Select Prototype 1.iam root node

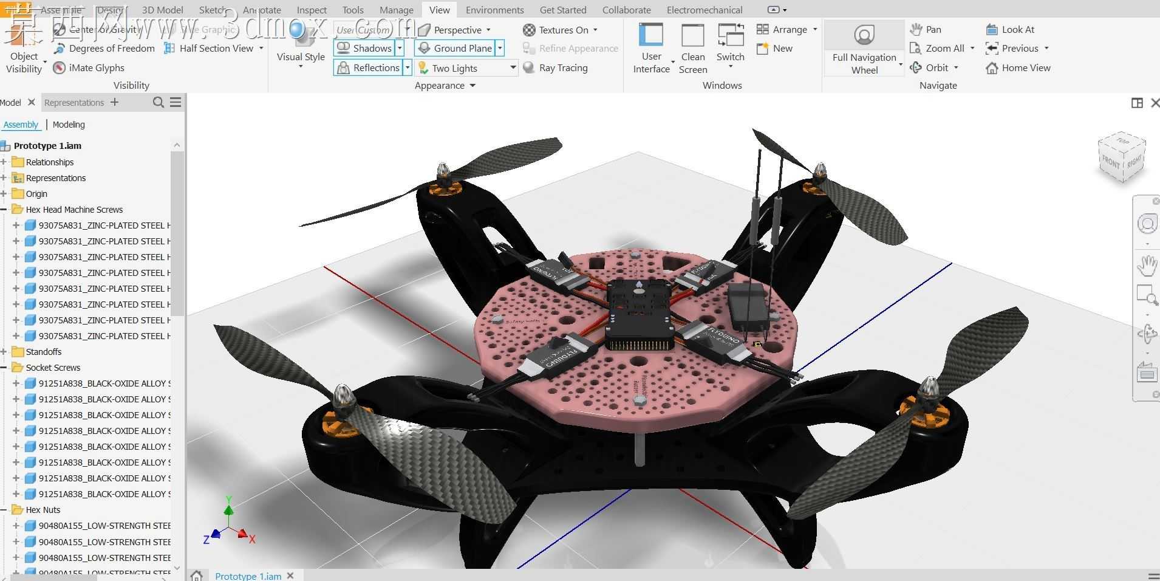click(x=47, y=146)
